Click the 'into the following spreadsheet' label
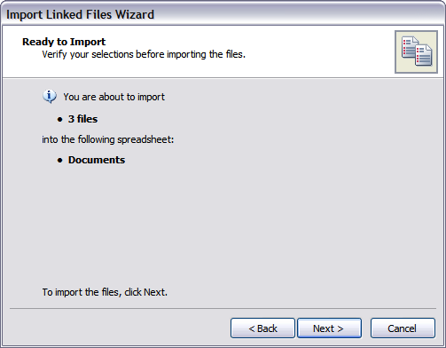 (x=108, y=139)
